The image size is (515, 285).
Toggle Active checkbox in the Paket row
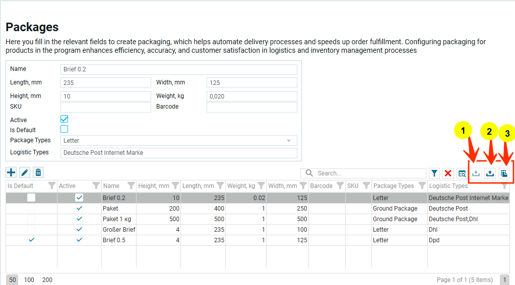coord(79,208)
